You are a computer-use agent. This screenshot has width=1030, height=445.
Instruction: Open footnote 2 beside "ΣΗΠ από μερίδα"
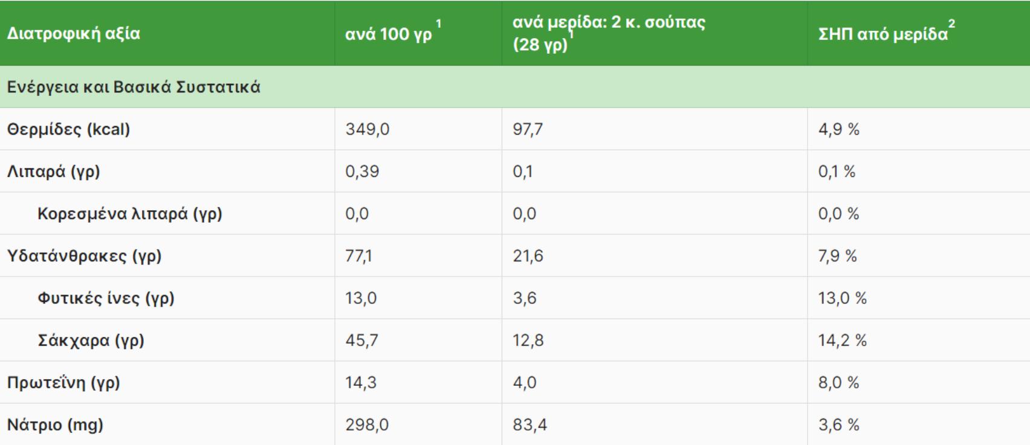[x=952, y=24]
